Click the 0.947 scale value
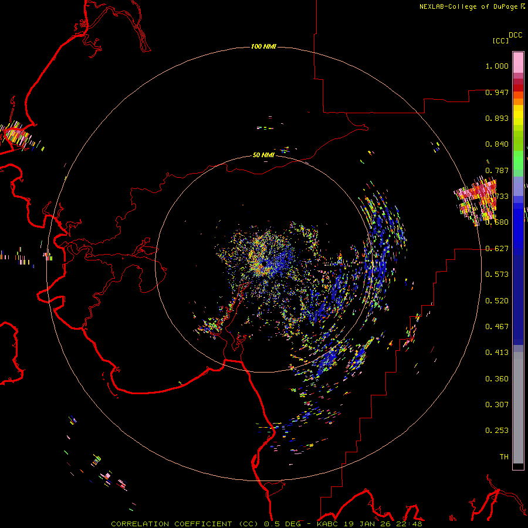This screenshot has width=528, height=528. point(497,92)
